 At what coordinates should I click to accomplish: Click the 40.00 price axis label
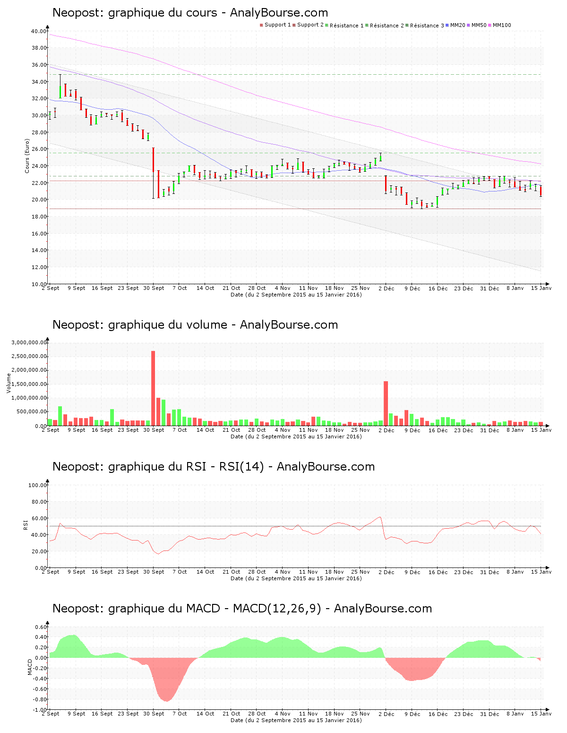[x=39, y=31]
